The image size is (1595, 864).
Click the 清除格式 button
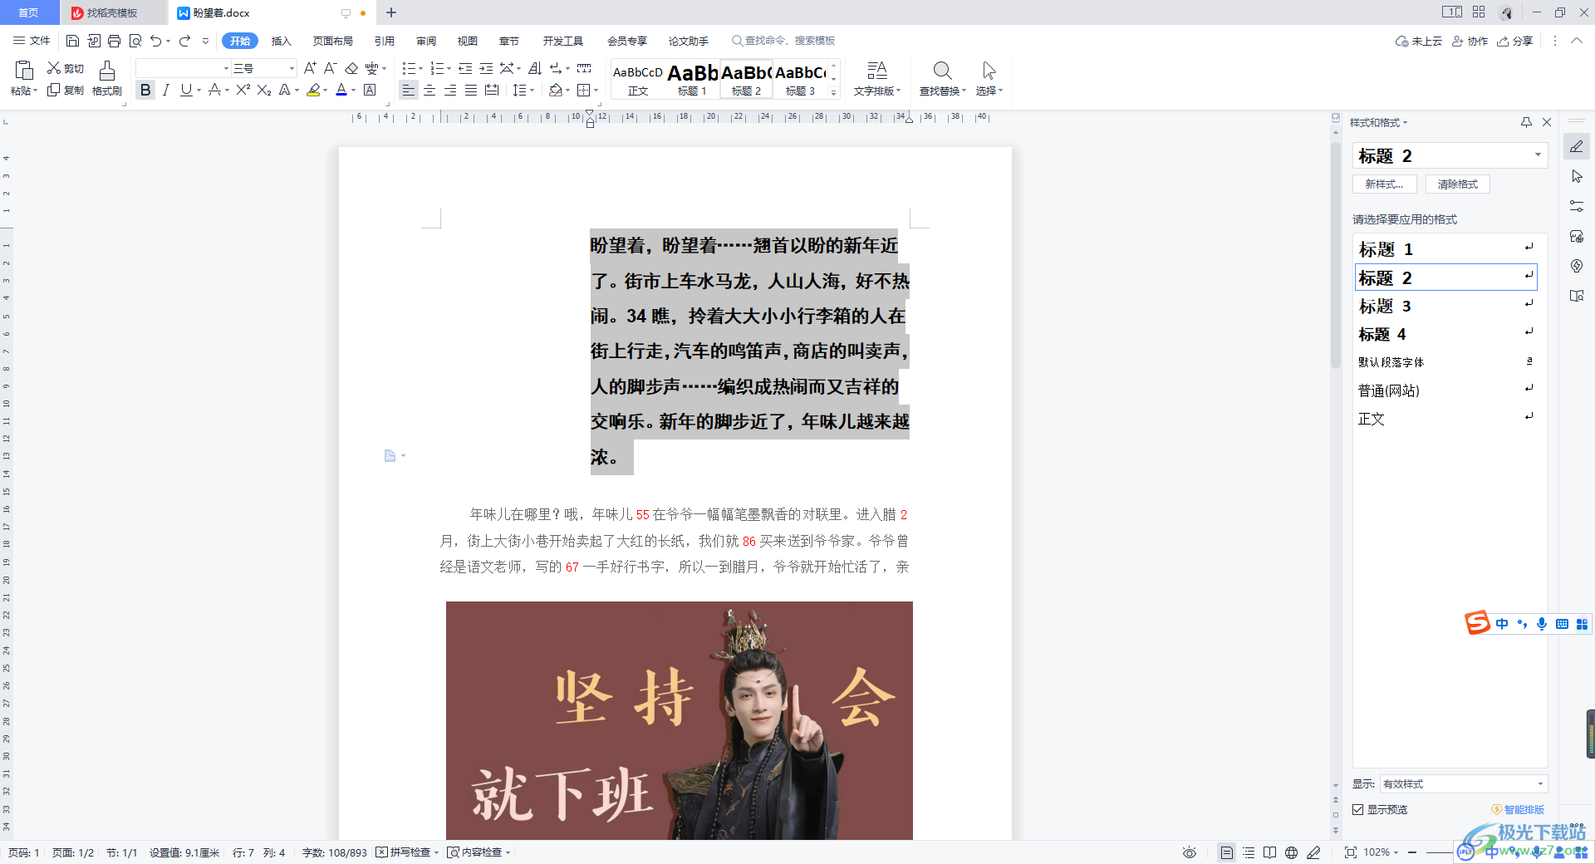coord(1458,184)
